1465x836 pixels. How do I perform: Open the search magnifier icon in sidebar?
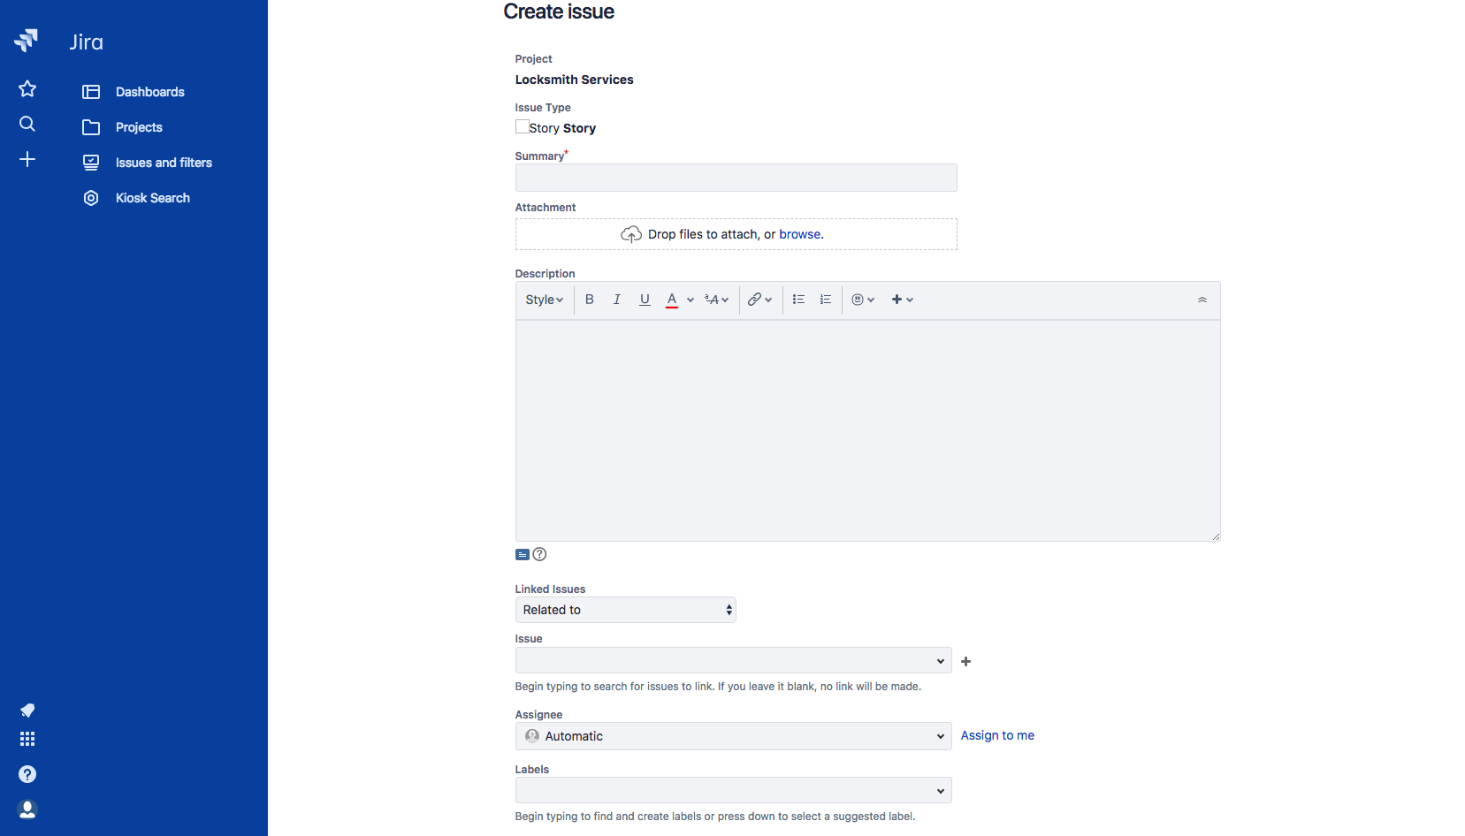tap(27, 124)
